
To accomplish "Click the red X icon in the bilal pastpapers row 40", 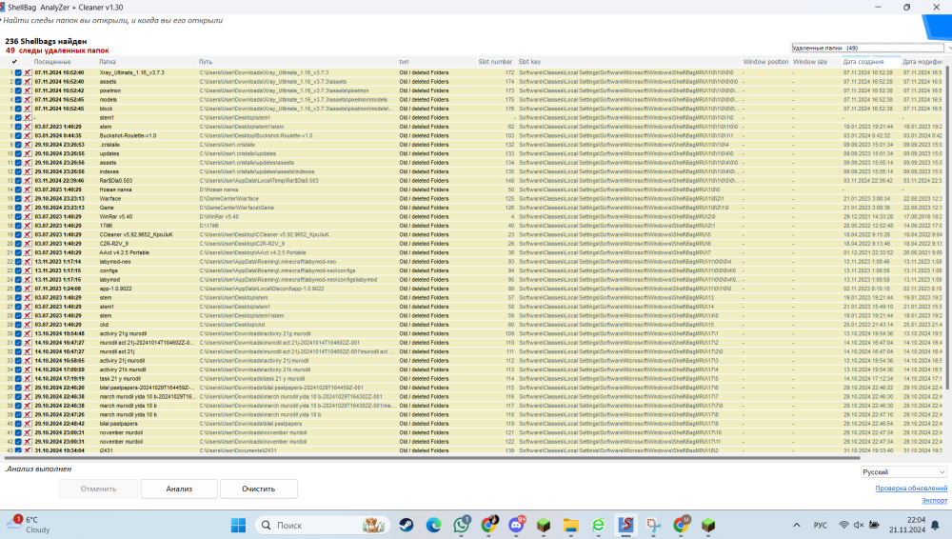I will click(x=28, y=424).
